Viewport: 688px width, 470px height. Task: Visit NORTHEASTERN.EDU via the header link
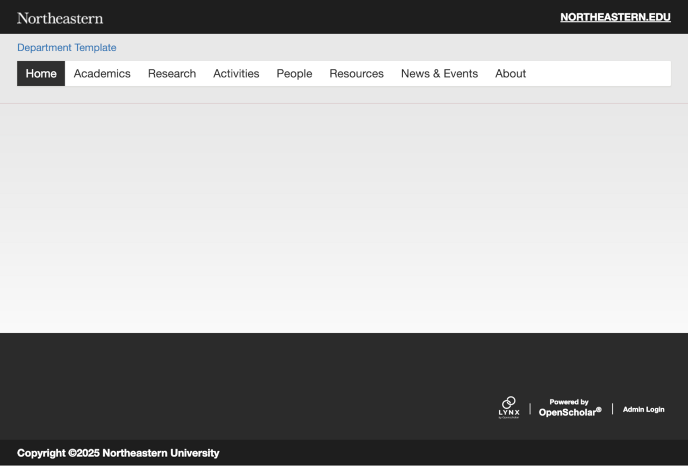click(615, 17)
